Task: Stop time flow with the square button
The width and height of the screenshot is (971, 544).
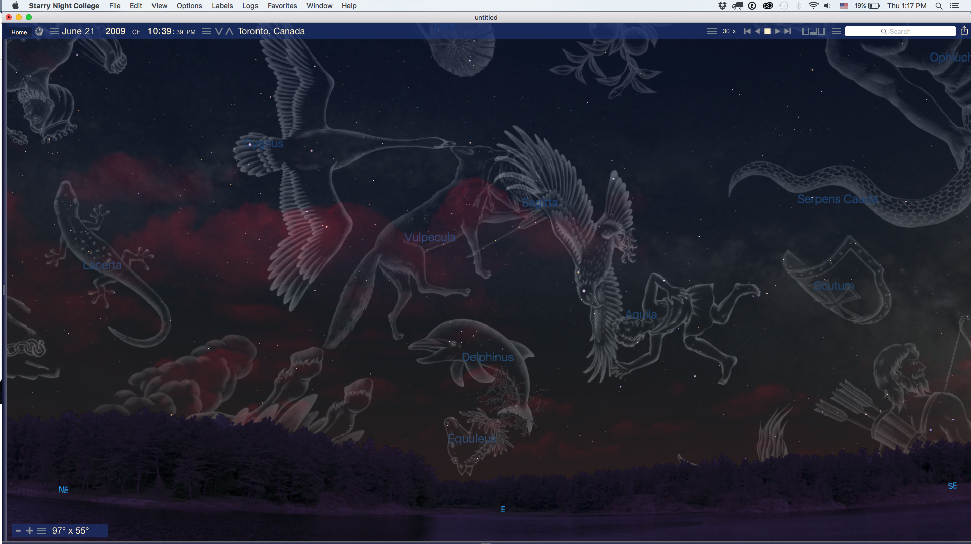Action: point(768,31)
